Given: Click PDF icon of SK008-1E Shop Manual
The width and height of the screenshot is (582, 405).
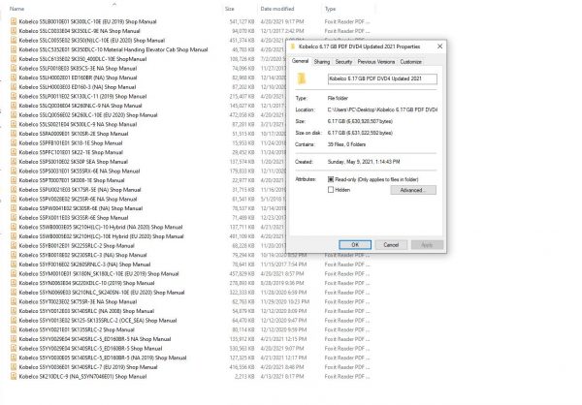Looking at the screenshot, I should pos(14,180).
